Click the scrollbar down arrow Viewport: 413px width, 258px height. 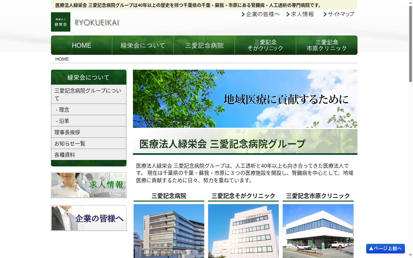point(410,255)
